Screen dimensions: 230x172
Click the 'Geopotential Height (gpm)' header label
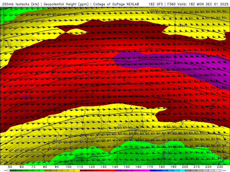click(x=66, y=4)
